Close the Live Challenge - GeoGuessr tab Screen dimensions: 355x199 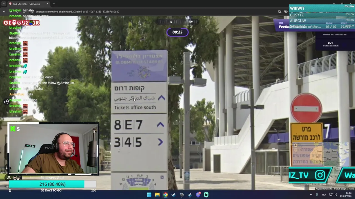[x=47, y=4]
